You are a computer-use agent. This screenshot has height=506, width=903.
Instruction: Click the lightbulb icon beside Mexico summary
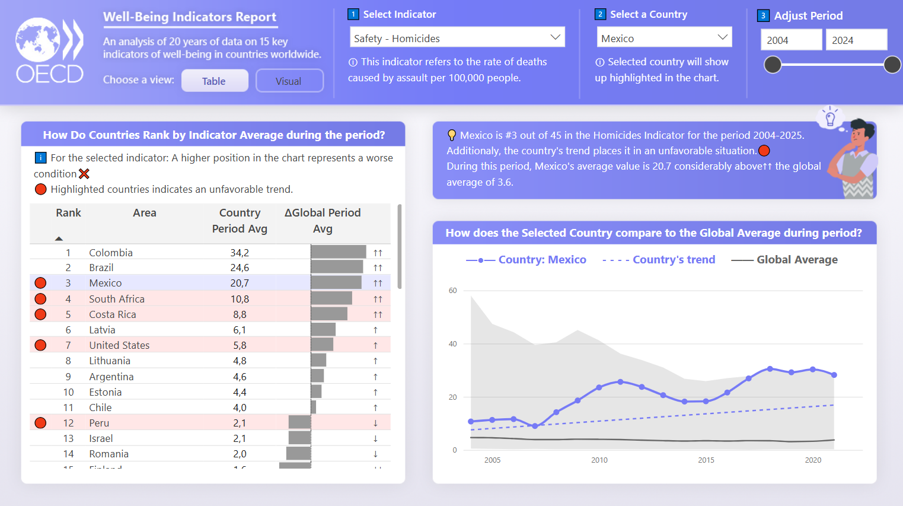452,135
